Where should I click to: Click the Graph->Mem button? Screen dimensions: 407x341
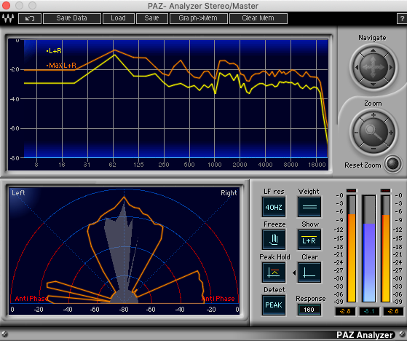click(x=198, y=18)
